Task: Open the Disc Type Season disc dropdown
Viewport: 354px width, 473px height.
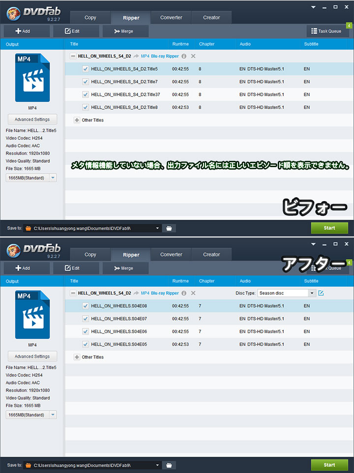Action: [x=312, y=293]
